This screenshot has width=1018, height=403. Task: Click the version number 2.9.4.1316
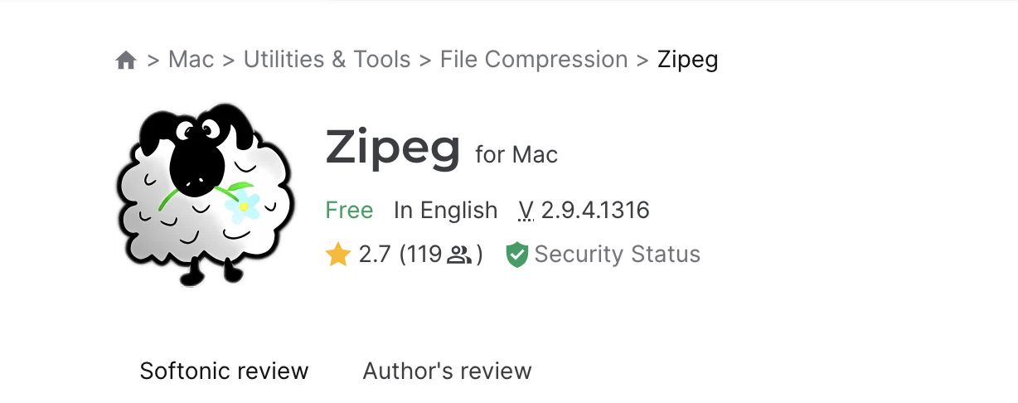pos(595,211)
